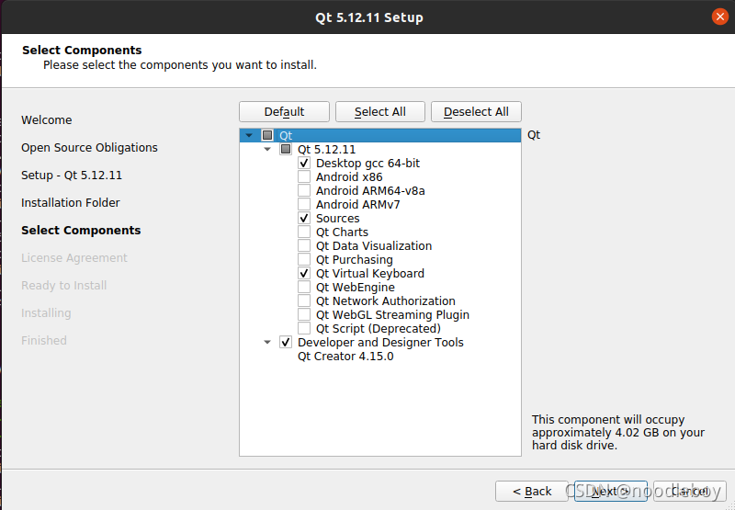This screenshot has width=735, height=510.
Task: Check the Qt Charts component
Action: pos(304,232)
